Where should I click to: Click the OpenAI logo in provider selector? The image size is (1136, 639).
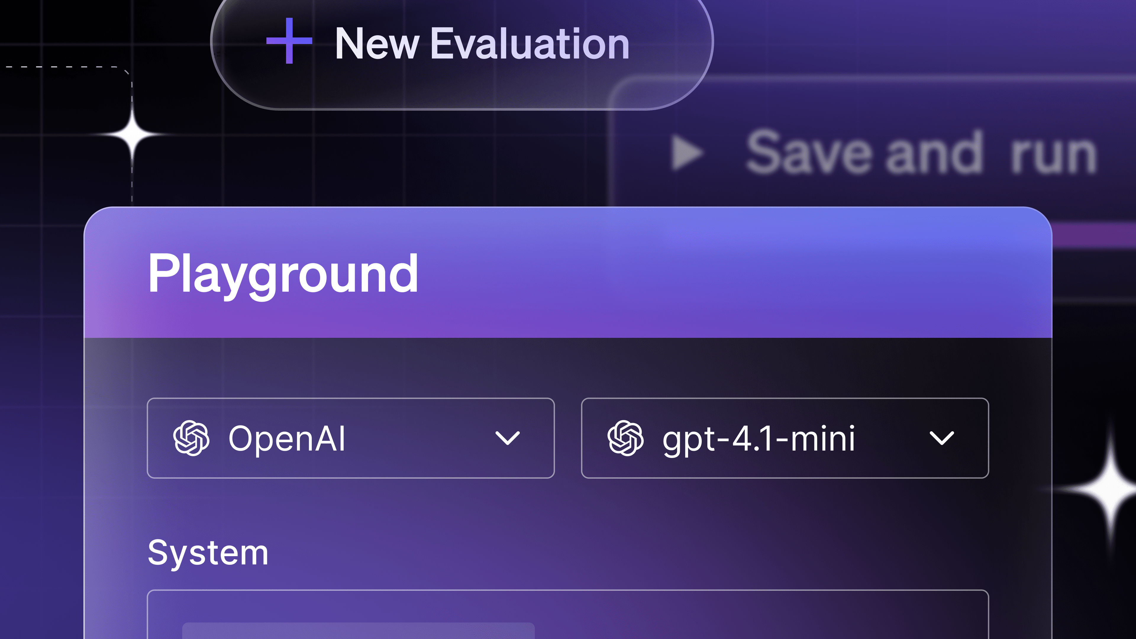pos(191,438)
